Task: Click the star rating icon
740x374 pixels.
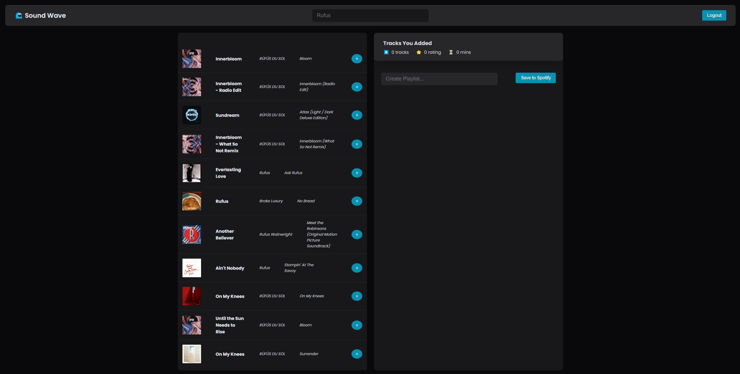Action: (419, 52)
